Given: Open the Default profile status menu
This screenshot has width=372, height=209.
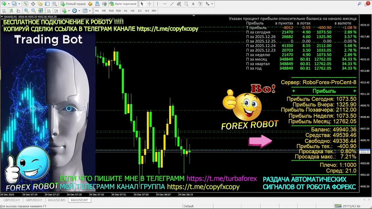Looking at the screenshot, I should click(x=188, y=206).
